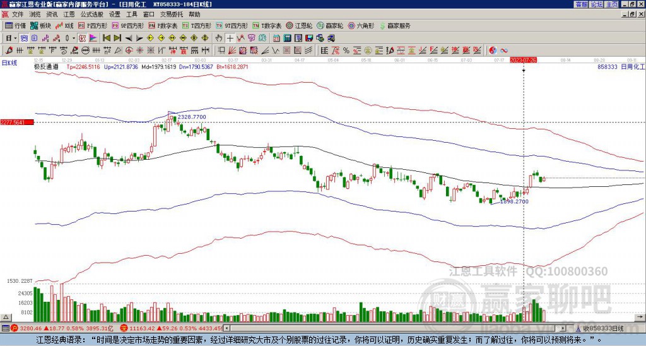Click Shenzhen index 11163.42 in status bar
This screenshot has width=646, height=346.
click(x=141, y=328)
